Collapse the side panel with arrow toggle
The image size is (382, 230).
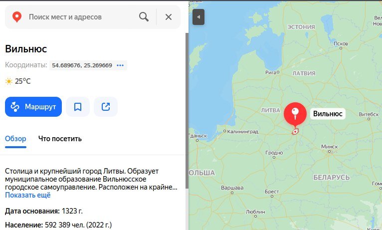198,17
